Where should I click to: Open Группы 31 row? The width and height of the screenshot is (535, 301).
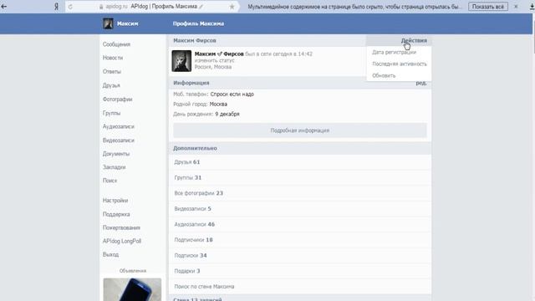[x=300, y=178]
